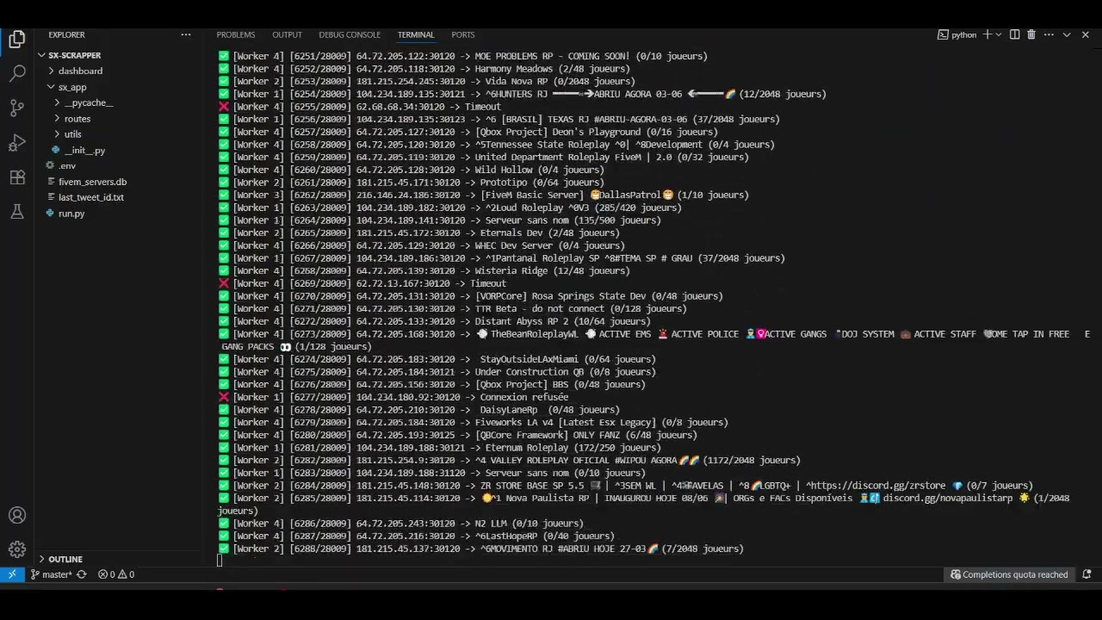Open the Manage gear in activity bar
This screenshot has width=1102, height=620.
(17, 549)
